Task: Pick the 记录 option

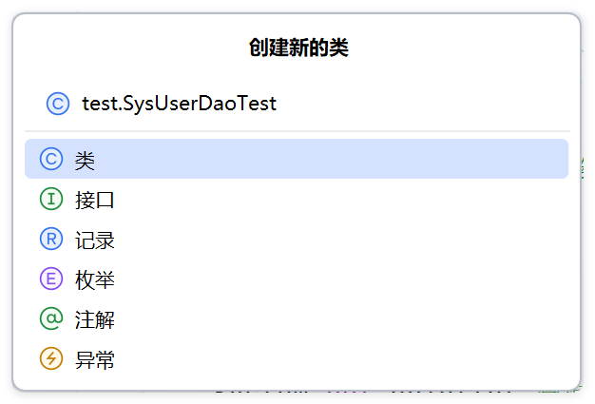Action: [x=297, y=239]
